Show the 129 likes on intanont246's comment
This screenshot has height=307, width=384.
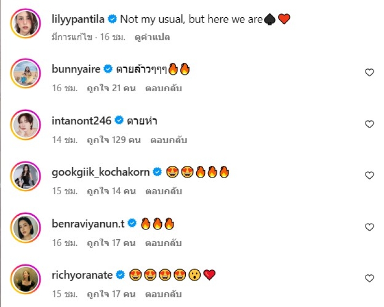tap(113, 140)
